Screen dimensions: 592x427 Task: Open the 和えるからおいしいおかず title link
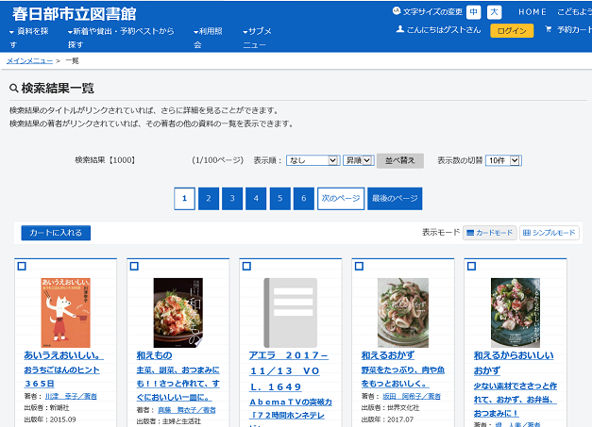click(x=514, y=363)
